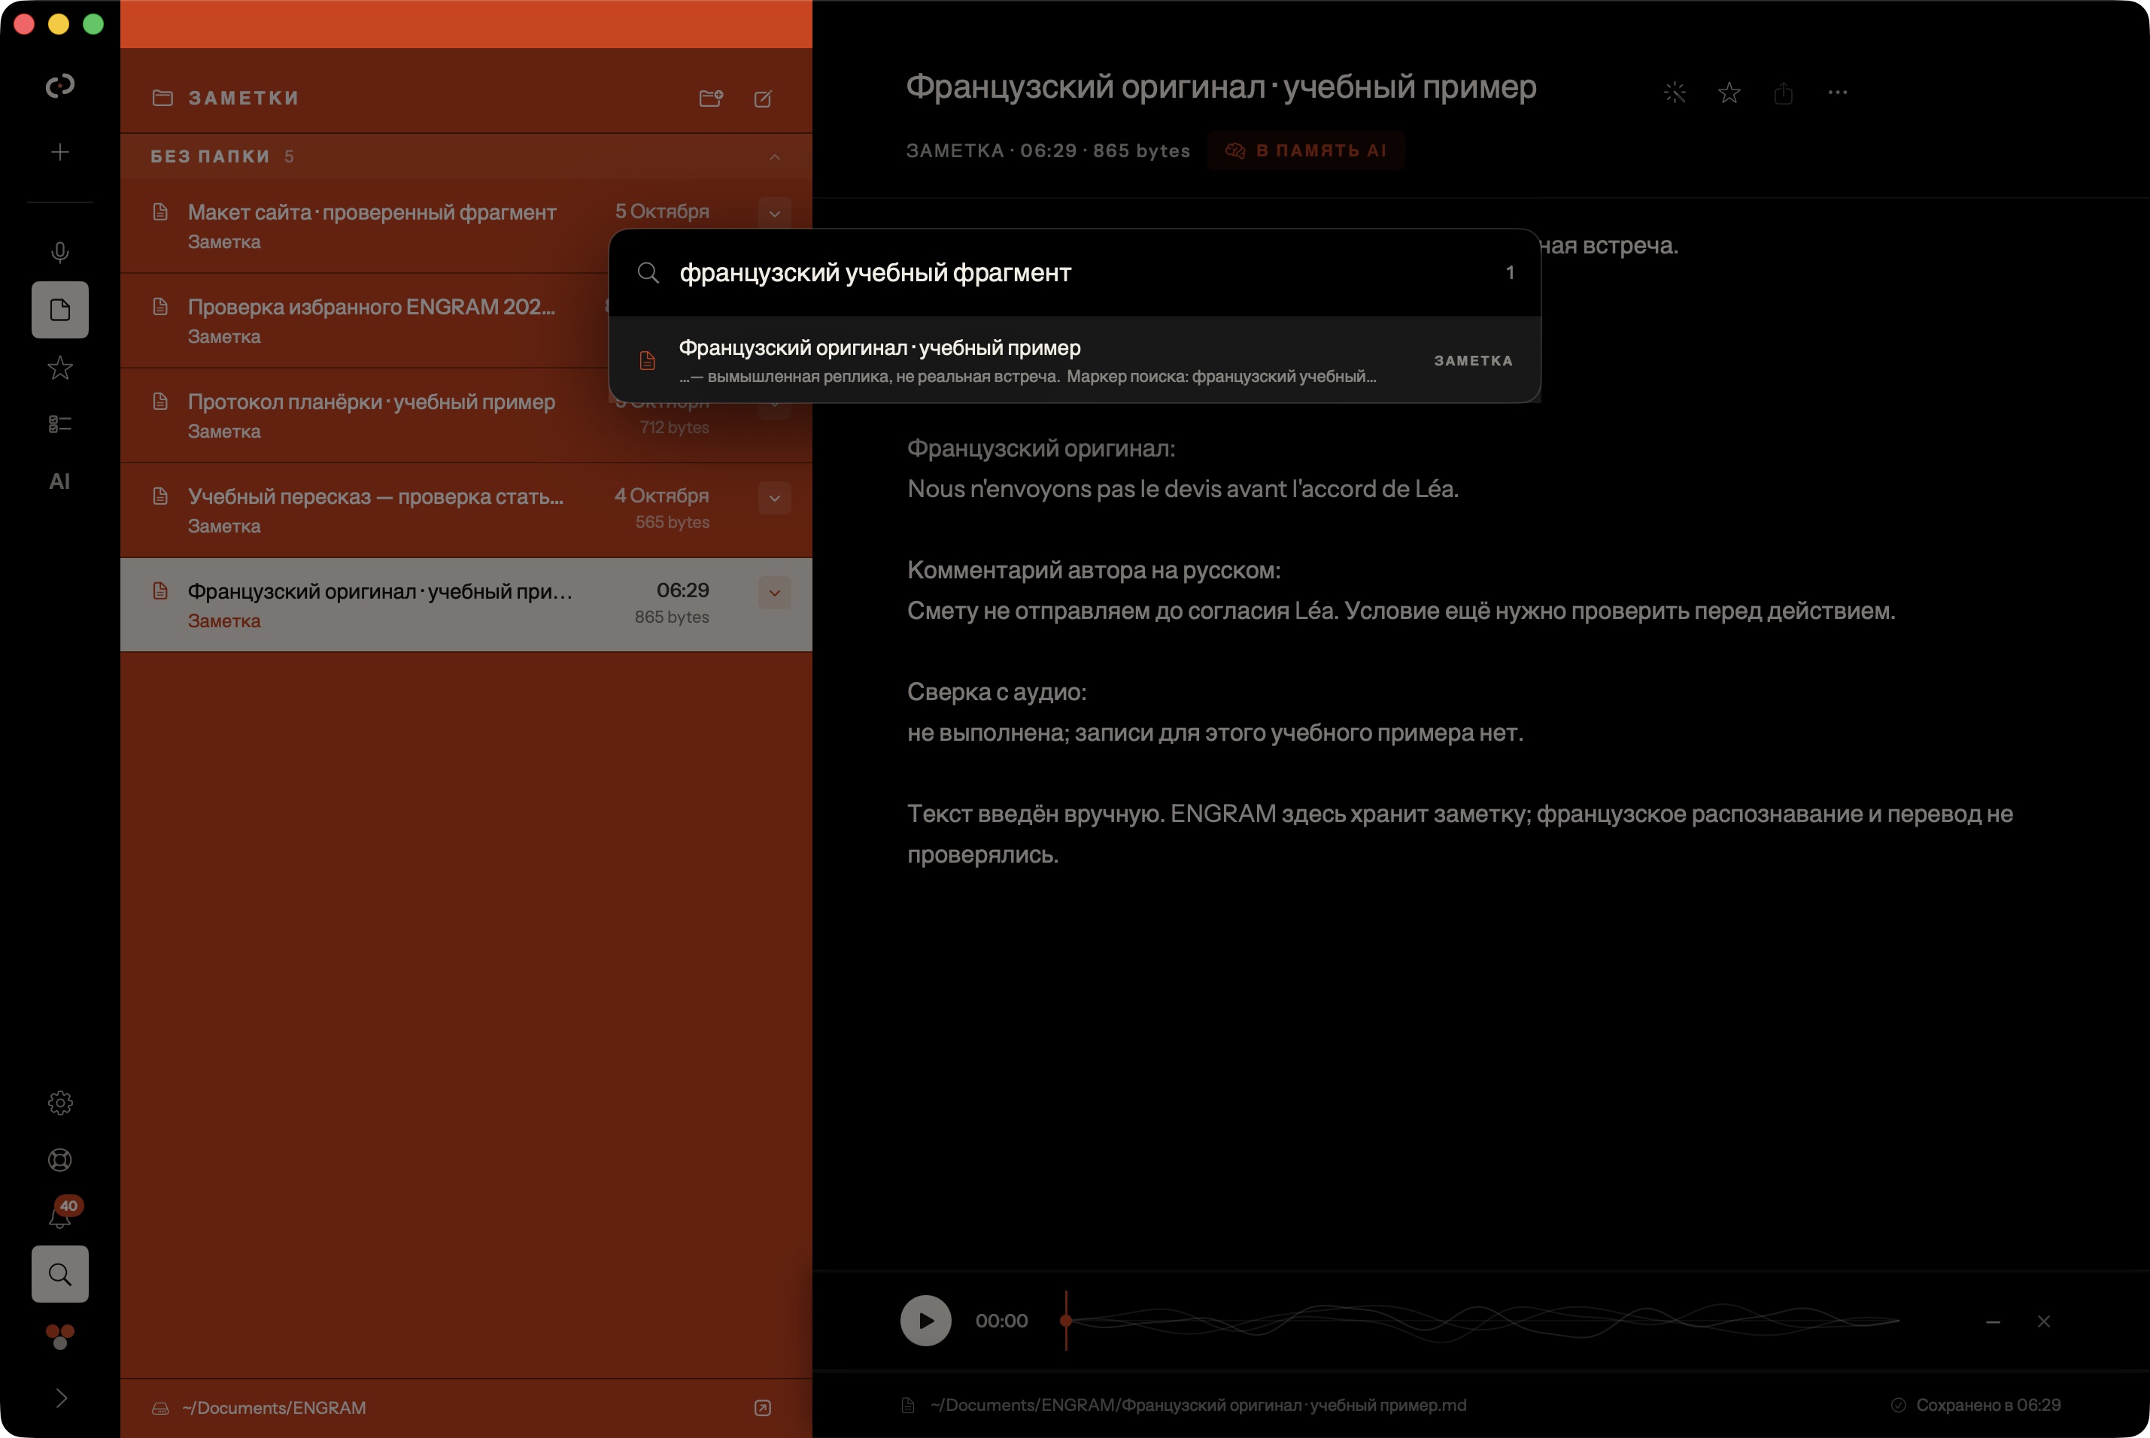Expand the sidebar with the bottom chevron
This screenshot has height=1438, width=2150.
click(60, 1397)
